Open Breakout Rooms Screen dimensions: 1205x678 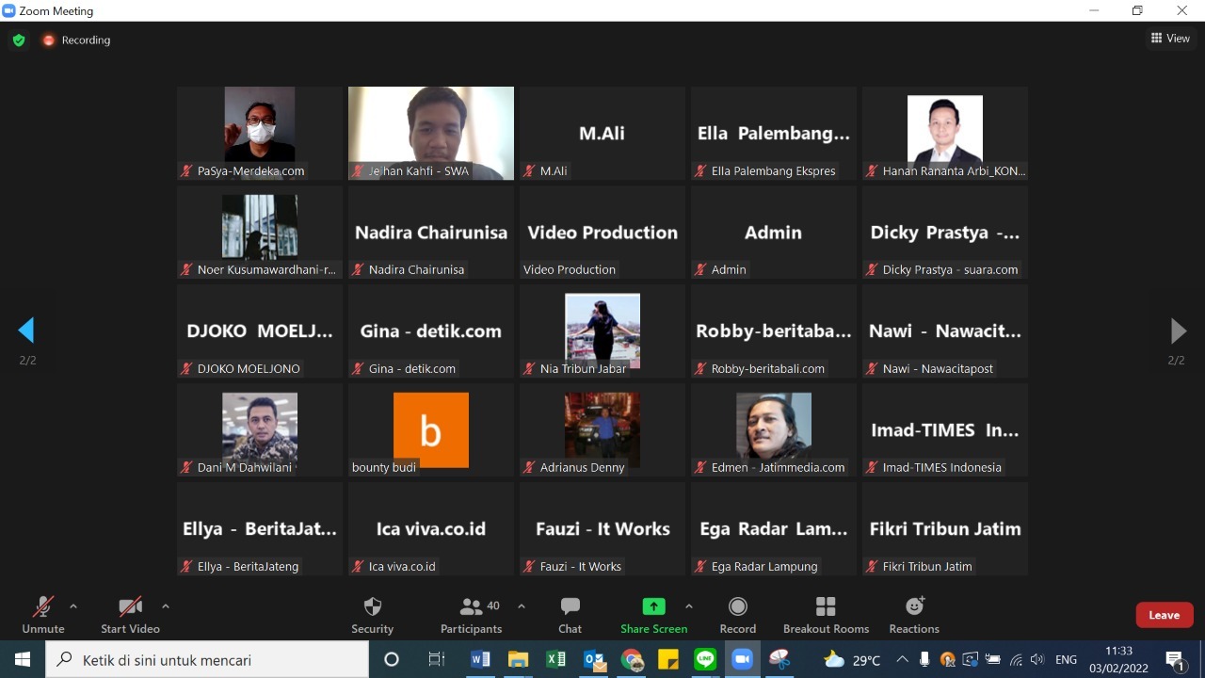[x=826, y=615]
